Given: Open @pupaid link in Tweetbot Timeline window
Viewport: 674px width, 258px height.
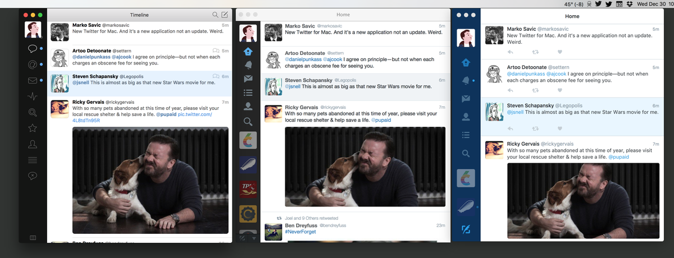Looking at the screenshot, I should coord(166,114).
